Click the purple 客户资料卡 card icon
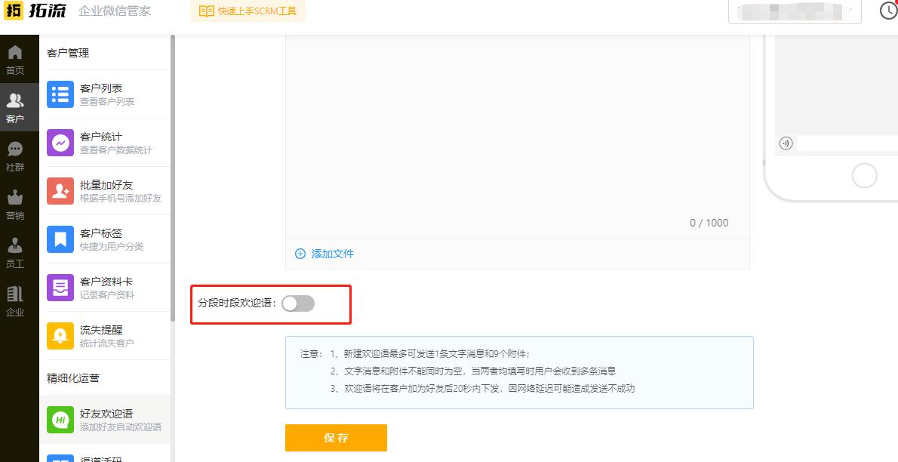 (60, 288)
